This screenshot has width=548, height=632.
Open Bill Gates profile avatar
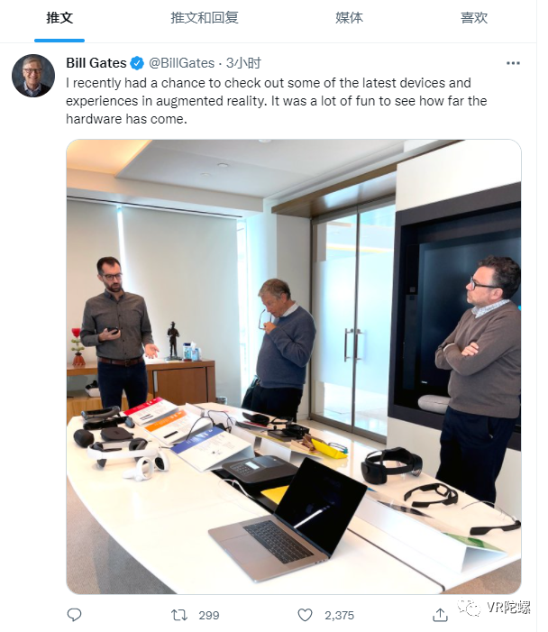point(33,76)
